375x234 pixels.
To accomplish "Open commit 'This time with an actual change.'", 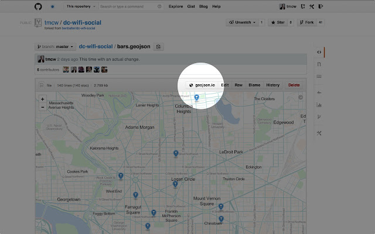I will pos(110,59).
